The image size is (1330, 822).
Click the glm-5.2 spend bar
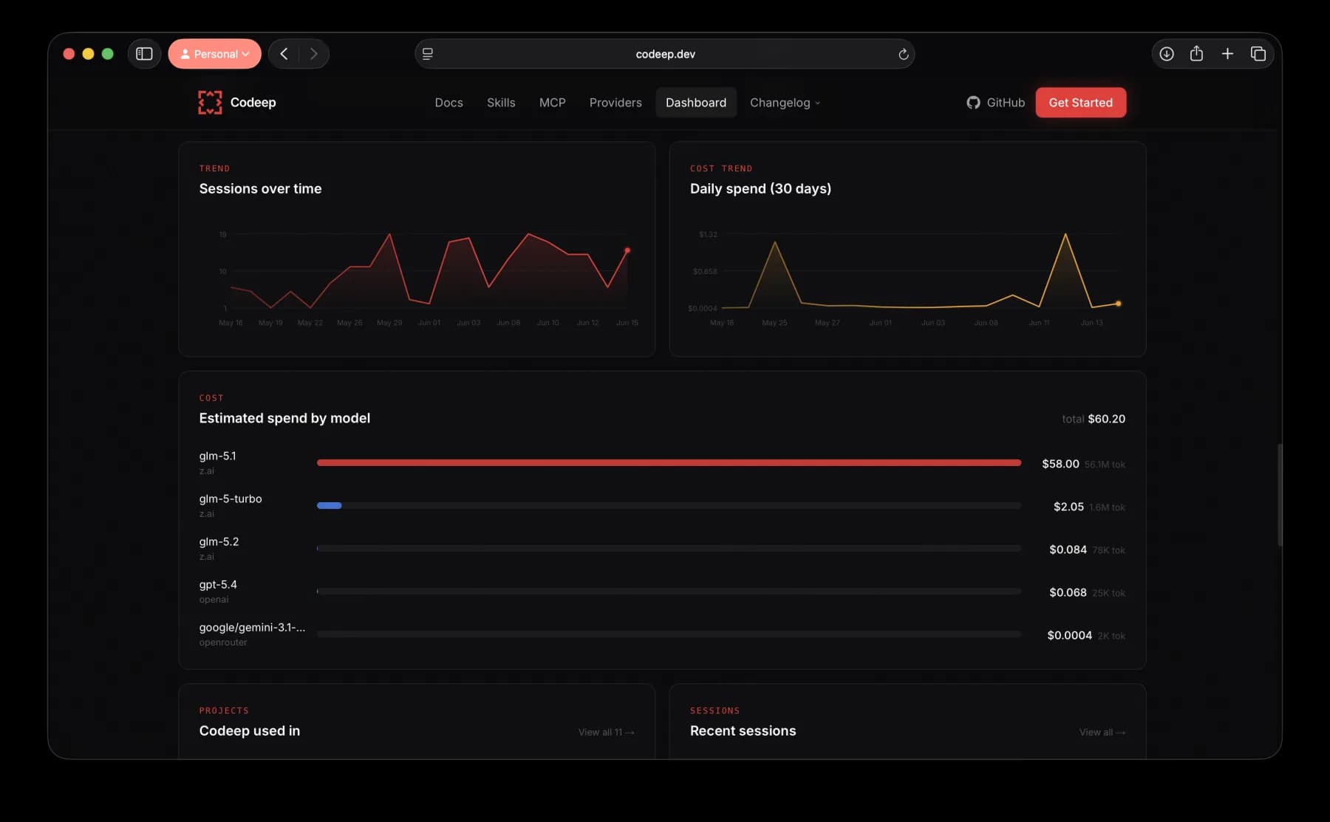[669, 549]
